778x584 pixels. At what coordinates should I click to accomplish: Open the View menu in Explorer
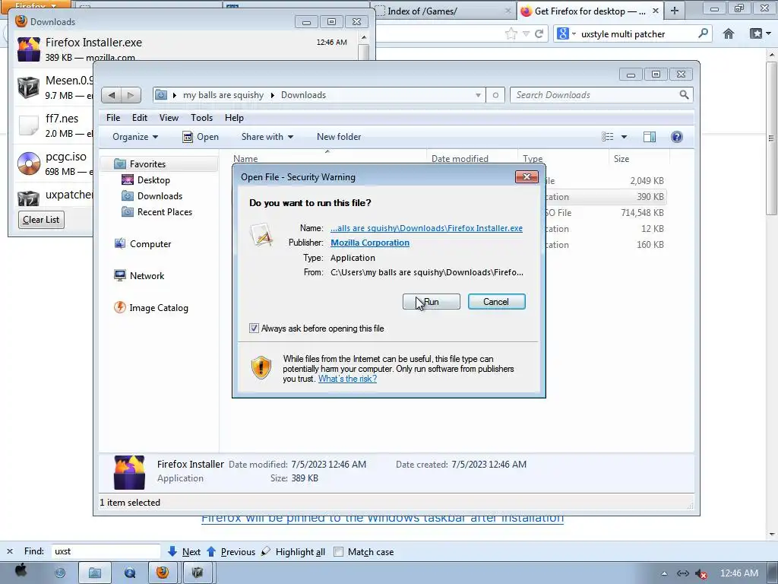(x=169, y=118)
